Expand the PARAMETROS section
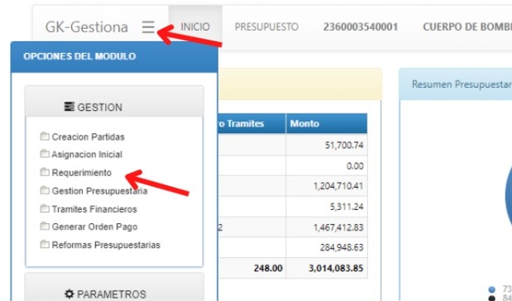The height and width of the screenshot is (301, 512). (x=114, y=288)
